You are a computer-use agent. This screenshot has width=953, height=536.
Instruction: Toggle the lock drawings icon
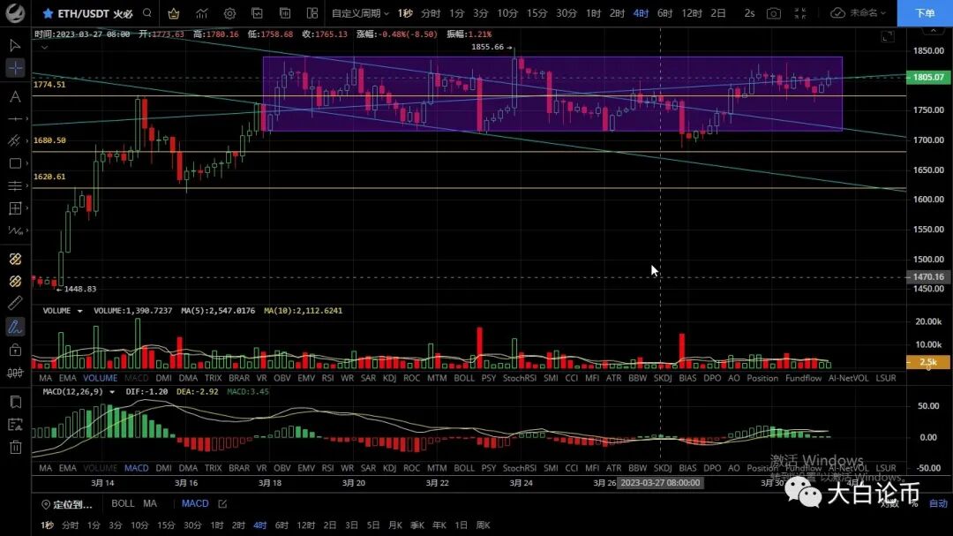point(15,349)
